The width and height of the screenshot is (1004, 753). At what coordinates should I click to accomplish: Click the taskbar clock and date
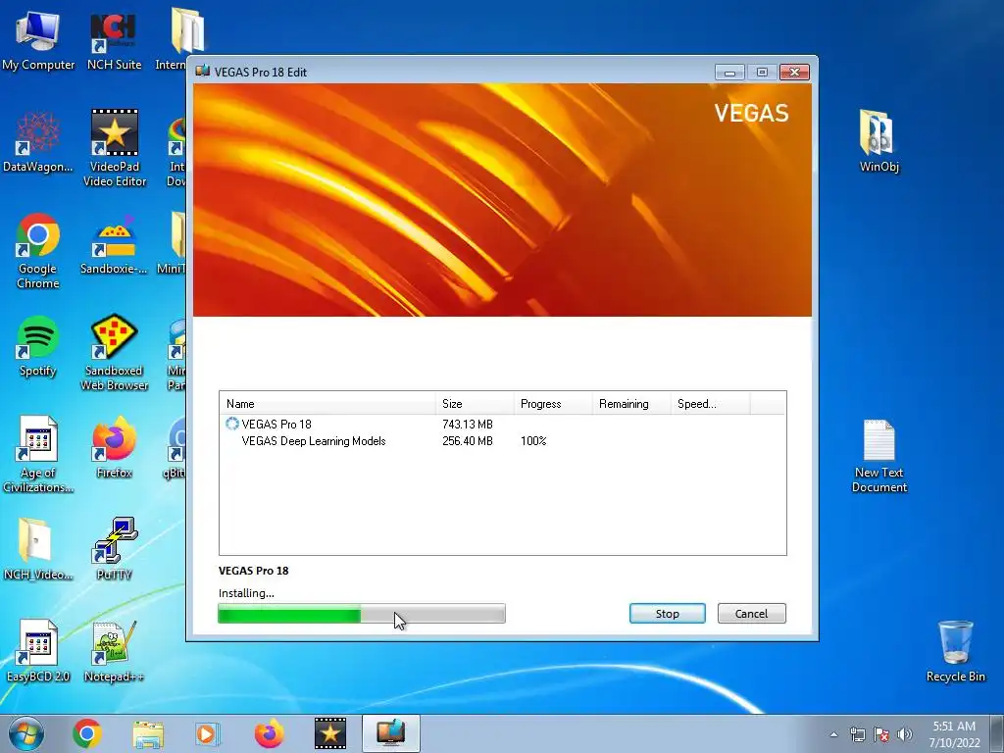tap(954, 734)
